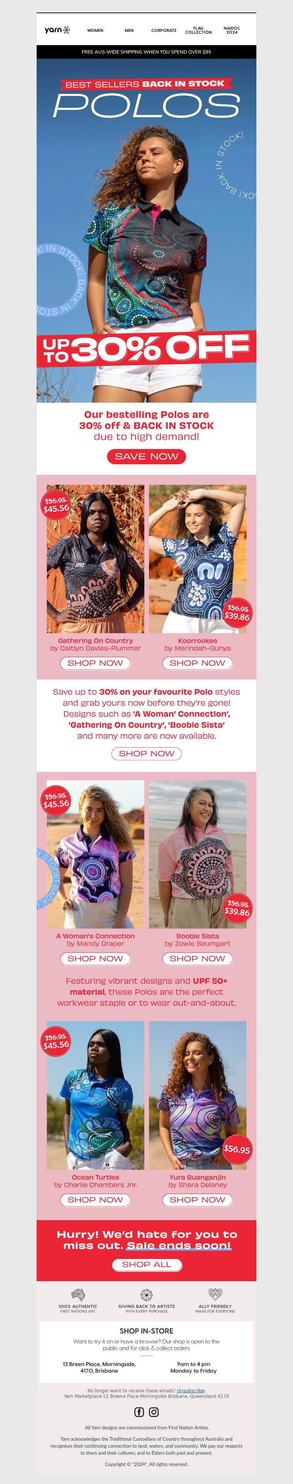The height and width of the screenshot is (1484, 293).
Task: Click the Giving Back to Artists icon
Action: pos(146,1294)
